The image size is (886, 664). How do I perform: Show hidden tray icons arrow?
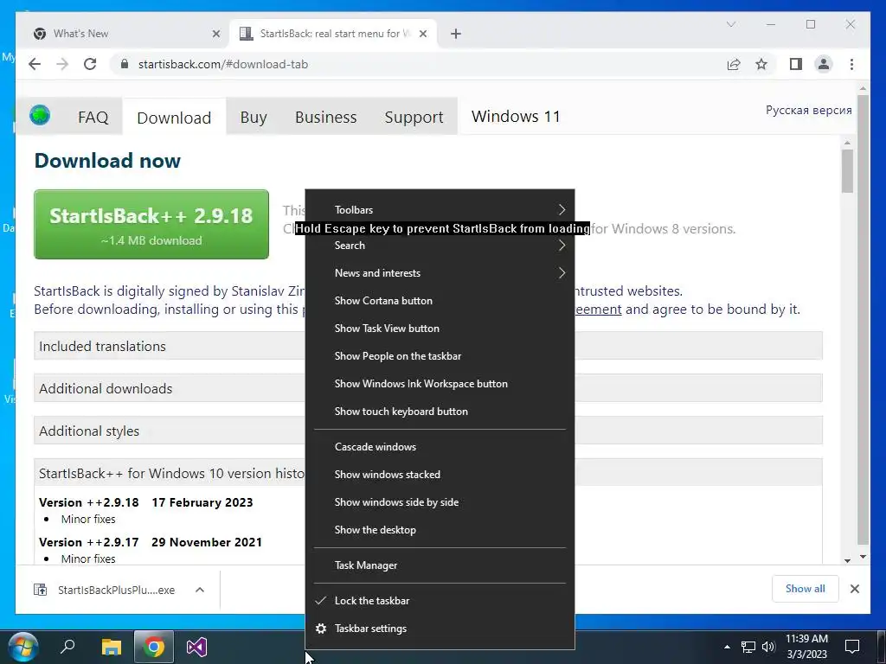pyautogui.click(x=727, y=647)
